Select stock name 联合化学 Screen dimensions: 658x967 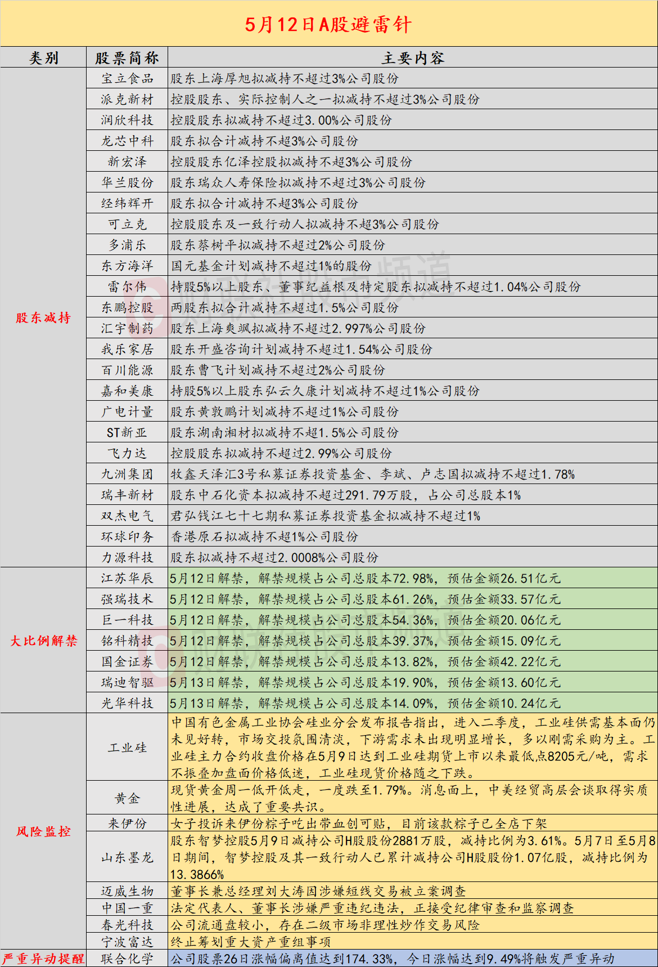(127, 959)
